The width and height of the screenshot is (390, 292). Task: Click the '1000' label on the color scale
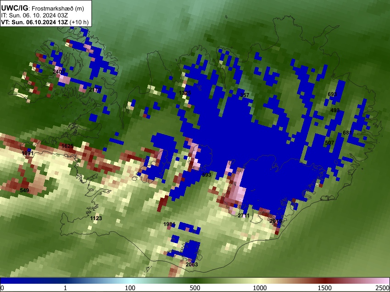pos(260,288)
